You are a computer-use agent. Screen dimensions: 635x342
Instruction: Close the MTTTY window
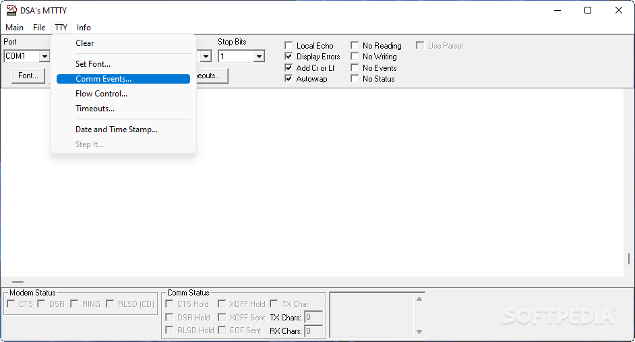[x=619, y=10]
